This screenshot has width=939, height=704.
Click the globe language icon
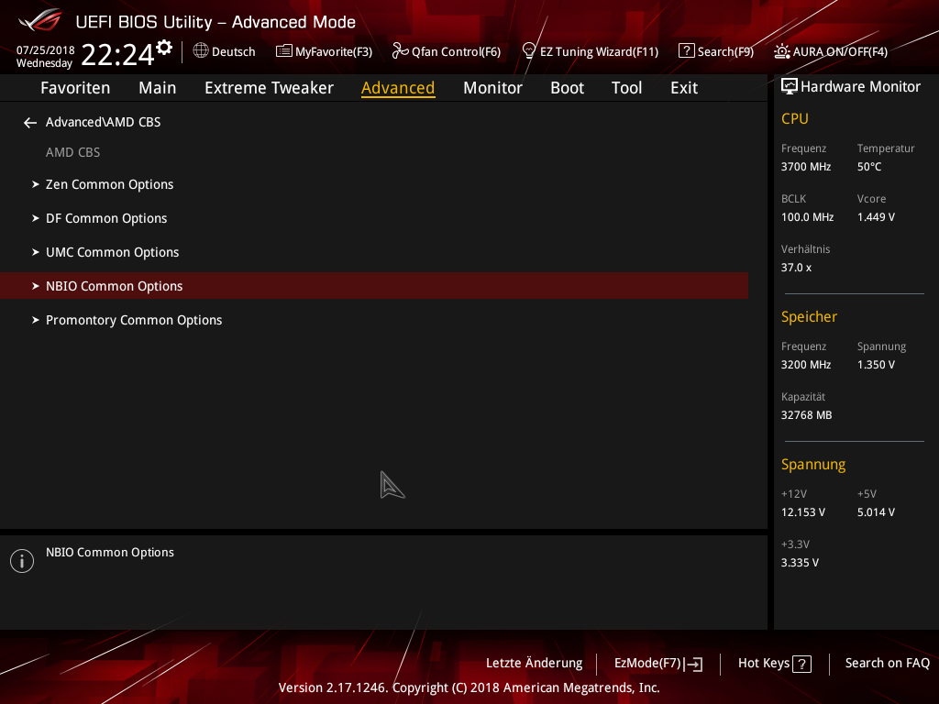(x=201, y=51)
